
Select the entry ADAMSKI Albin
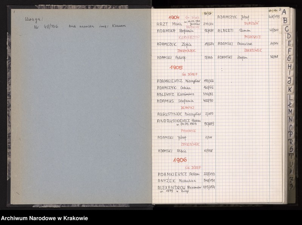[x=172, y=151]
